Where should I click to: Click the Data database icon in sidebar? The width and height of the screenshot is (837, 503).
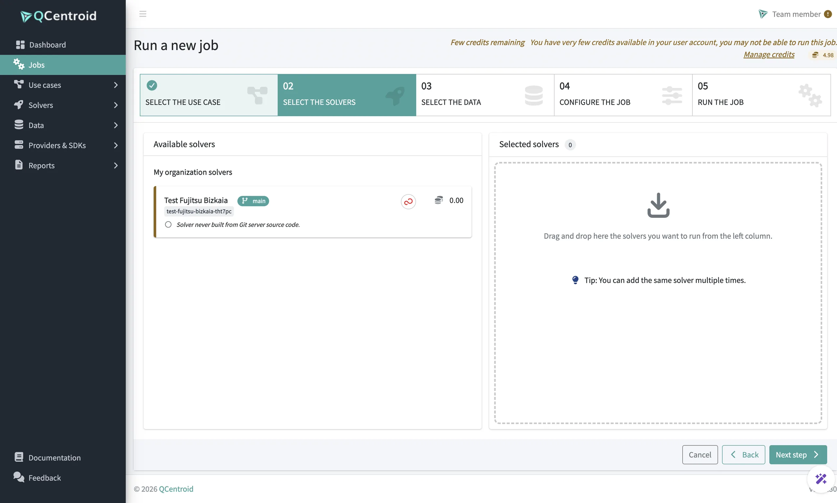[19, 124]
